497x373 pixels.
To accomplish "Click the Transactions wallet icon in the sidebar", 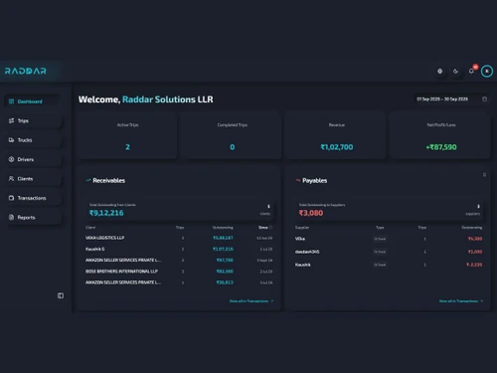I will coord(11,198).
